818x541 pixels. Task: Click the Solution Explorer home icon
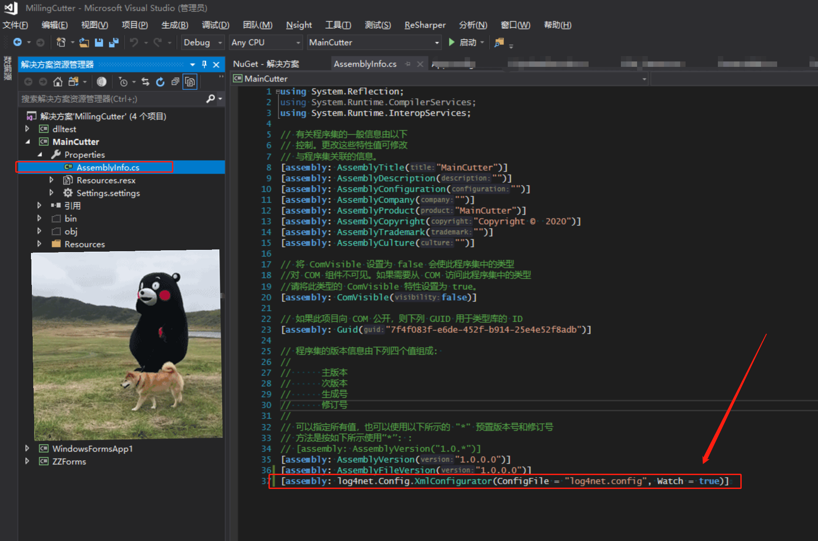[x=57, y=81]
